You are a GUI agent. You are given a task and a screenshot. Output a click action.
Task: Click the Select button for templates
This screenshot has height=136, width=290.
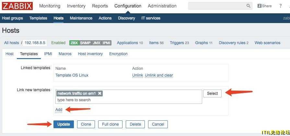212,93
